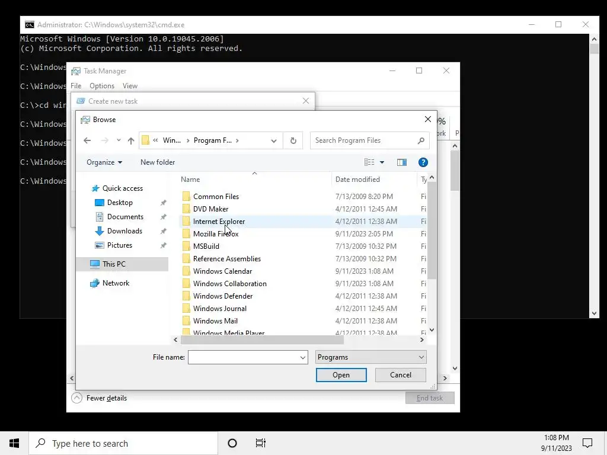Select the Windows Journal folder icon
Image resolution: width=607 pixels, height=455 pixels.
click(x=186, y=308)
